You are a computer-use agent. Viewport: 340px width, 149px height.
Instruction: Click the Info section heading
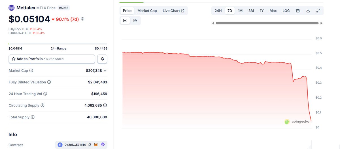coord(13,135)
